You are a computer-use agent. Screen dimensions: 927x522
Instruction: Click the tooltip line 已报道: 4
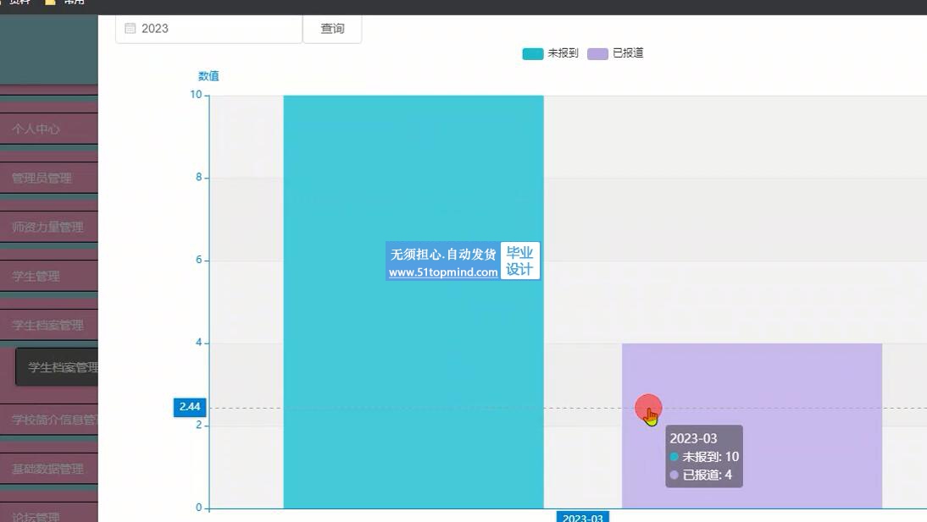point(701,475)
